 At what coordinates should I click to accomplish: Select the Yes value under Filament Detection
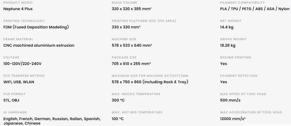pyautogui.click(x=224, y=82)
